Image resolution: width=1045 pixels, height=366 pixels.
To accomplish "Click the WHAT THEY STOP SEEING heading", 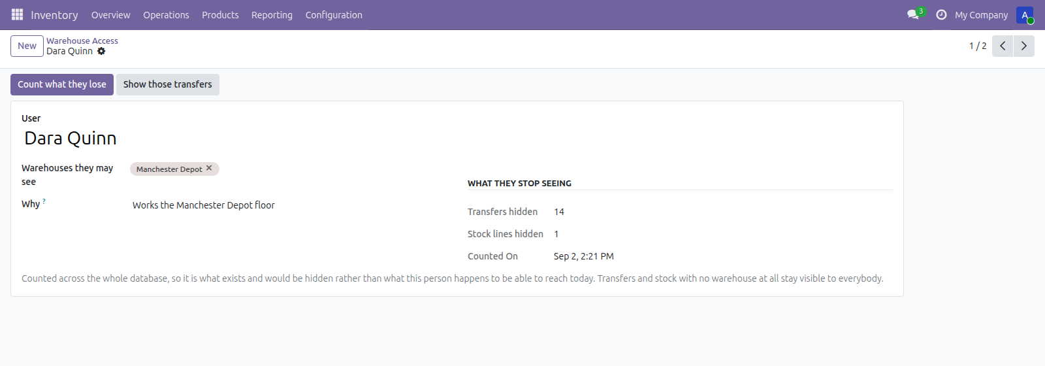I will (519, 184).
